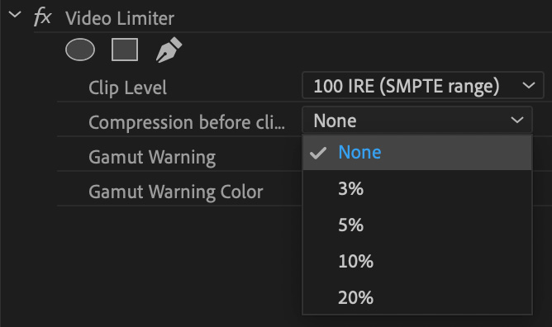Open the Clip Level dropdown
The width and height of the screenshot is (552, 327).
[423, 85]
